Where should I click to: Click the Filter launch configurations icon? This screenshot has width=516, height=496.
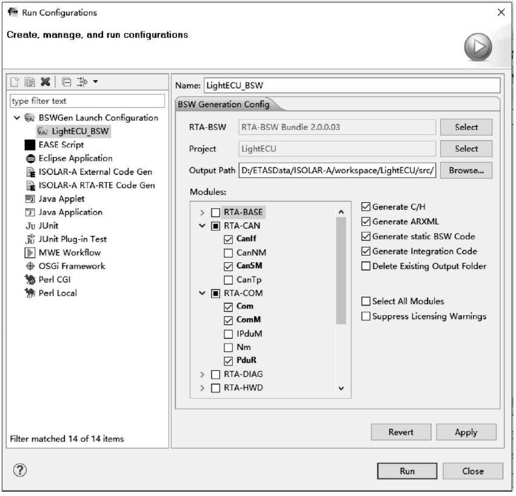tap(82, 82)
